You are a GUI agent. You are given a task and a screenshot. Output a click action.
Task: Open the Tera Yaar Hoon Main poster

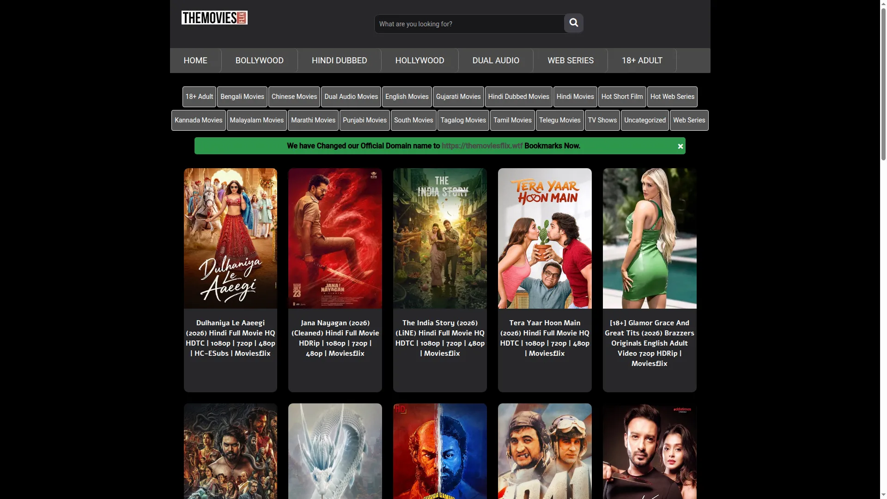click(545, 238)
